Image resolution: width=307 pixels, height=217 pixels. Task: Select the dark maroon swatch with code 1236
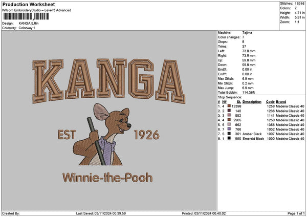tap(229, 111)
